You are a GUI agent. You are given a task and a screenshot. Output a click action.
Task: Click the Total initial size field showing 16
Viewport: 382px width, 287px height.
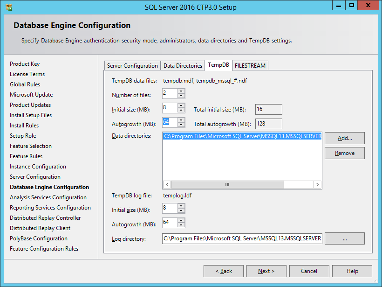coord(269,109)
